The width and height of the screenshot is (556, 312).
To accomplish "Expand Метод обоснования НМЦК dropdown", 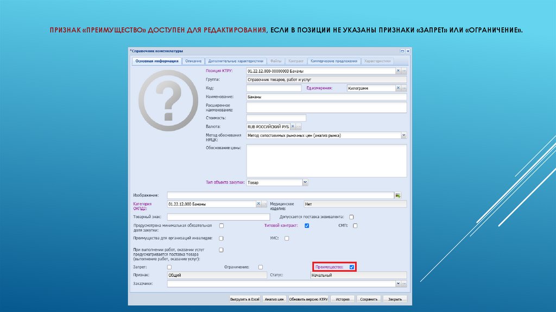I will (x=403, y=135).
